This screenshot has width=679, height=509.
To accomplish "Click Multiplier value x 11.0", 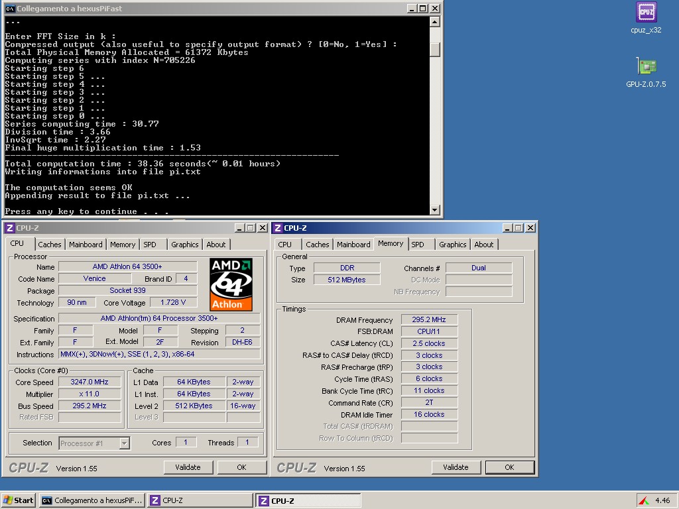I will (x=90, y=394).
